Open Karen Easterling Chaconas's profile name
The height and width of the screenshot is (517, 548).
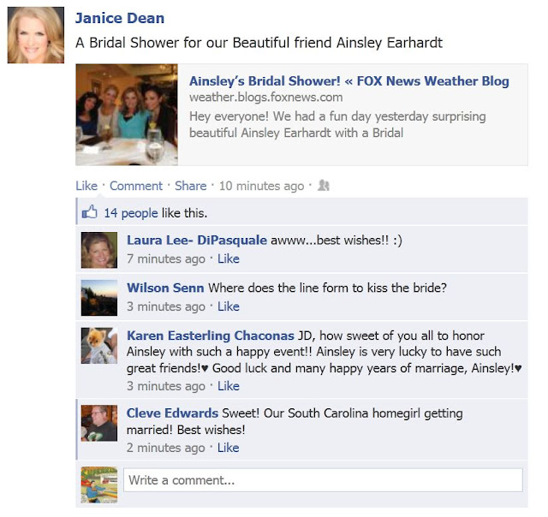click(211, 336)
